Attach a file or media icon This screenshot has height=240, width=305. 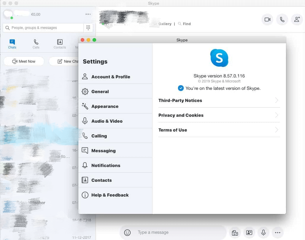pos(235,232)
